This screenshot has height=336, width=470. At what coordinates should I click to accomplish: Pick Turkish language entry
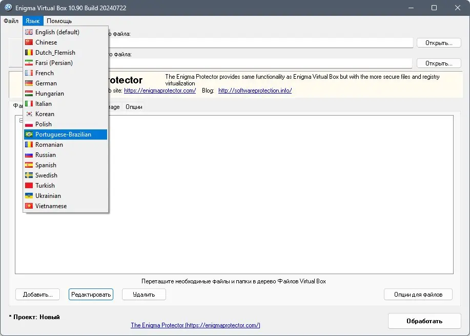pos(65,186)
